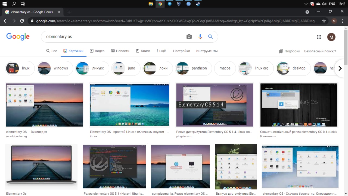Click the 18:42 clock
348x196 pixels.
pos(342,4)
